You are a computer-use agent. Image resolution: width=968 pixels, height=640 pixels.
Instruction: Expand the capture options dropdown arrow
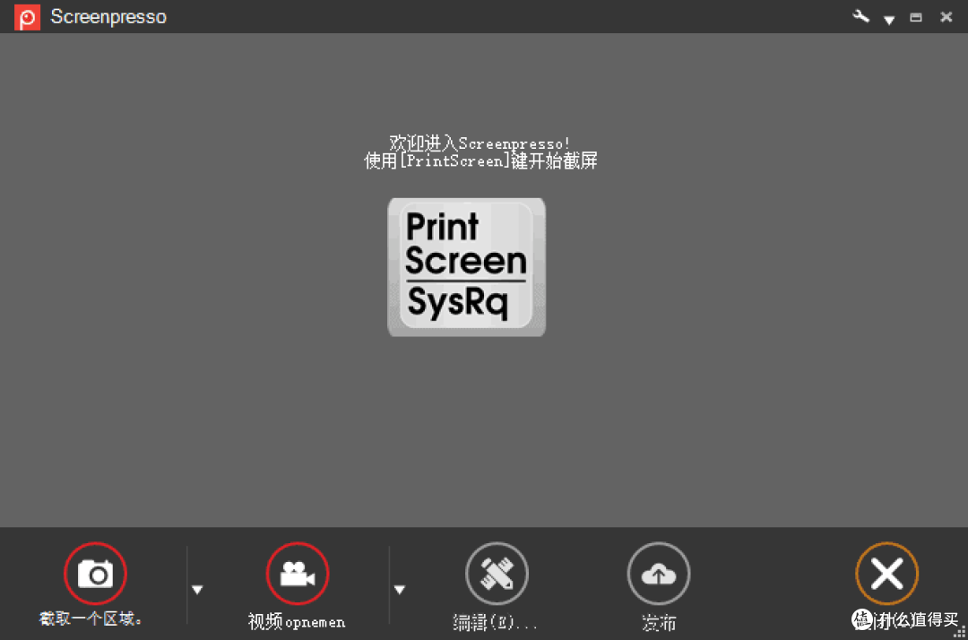click(197, 590)
